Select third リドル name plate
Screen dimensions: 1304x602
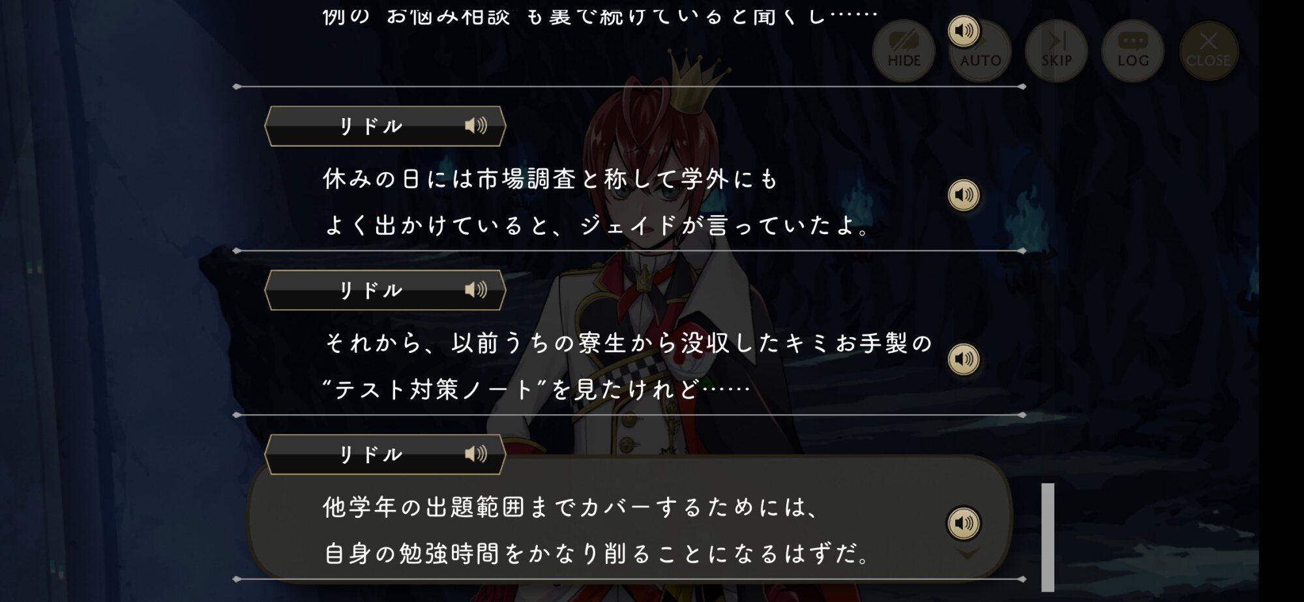(x=385, y=455)
